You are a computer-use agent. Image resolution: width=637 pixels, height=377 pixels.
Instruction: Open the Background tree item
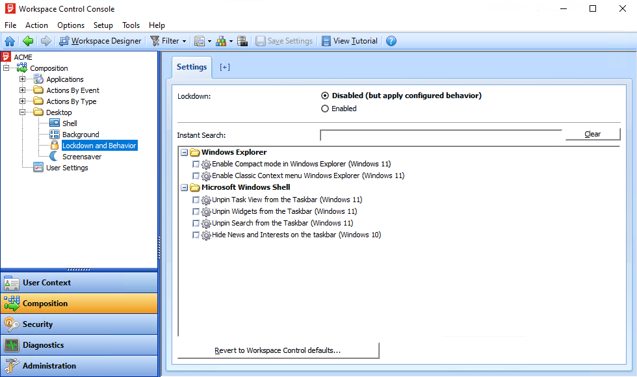coord(81,135)
